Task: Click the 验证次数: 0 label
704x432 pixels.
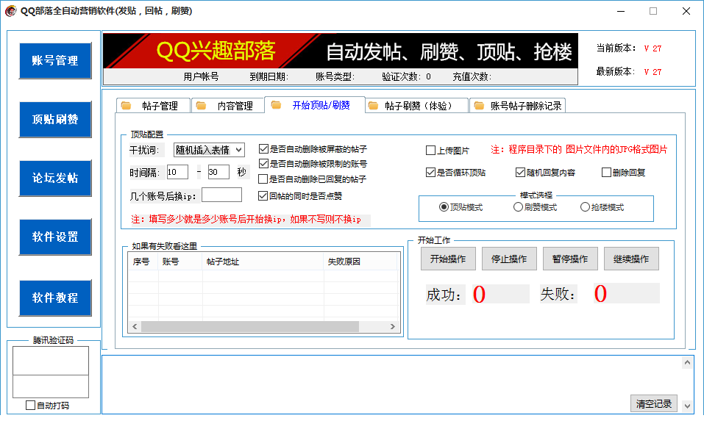Action: tap(406, 76)
